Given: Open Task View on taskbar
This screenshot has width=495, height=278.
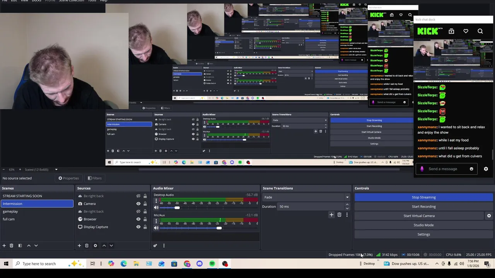Looking at the screenshot, I should pyautogui.click(x=93, y=264).
